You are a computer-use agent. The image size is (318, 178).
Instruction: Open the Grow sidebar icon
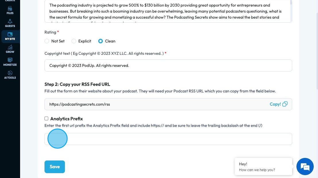pos(10,49)
